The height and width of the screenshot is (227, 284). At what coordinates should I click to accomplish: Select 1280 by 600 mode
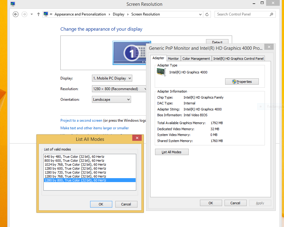pyautogui.click(x=90, y=168)
